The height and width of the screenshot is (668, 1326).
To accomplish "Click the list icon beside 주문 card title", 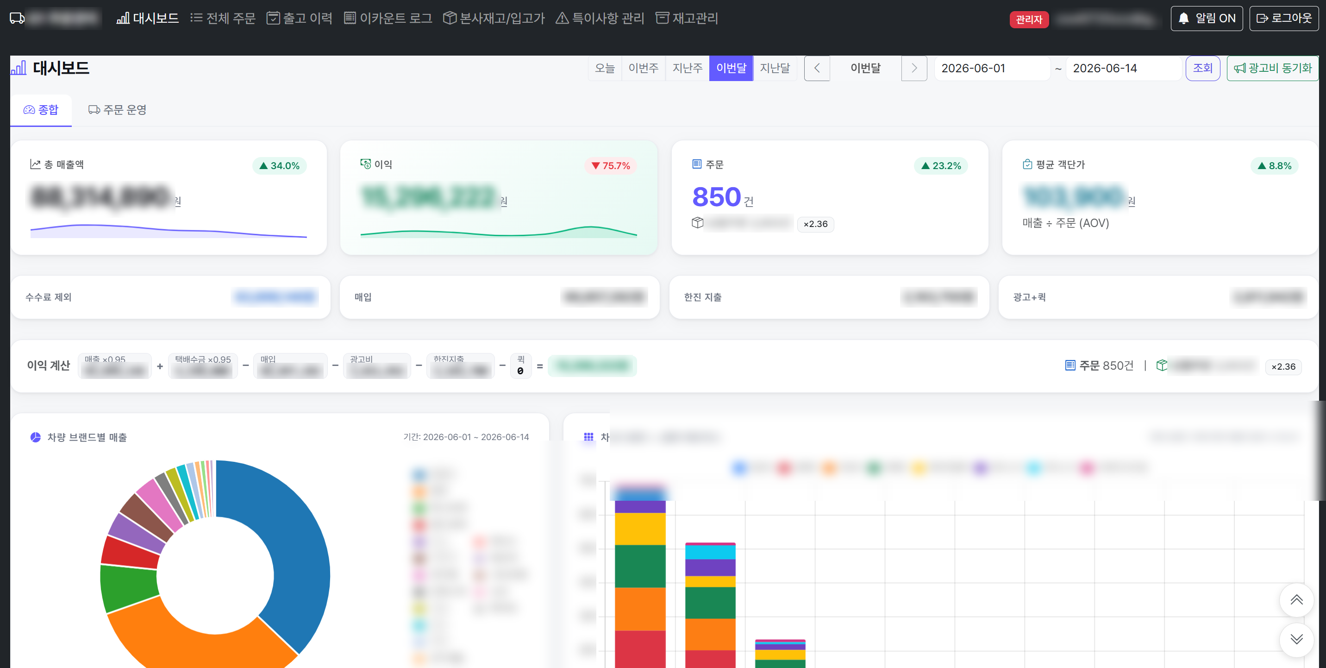I will 696,164.
